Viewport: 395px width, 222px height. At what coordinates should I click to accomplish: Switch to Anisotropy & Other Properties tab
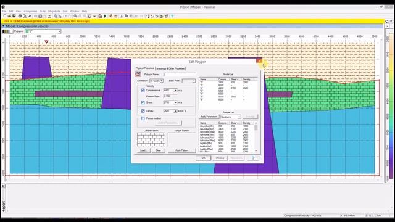pyautogui.click(x=170, y=68)
